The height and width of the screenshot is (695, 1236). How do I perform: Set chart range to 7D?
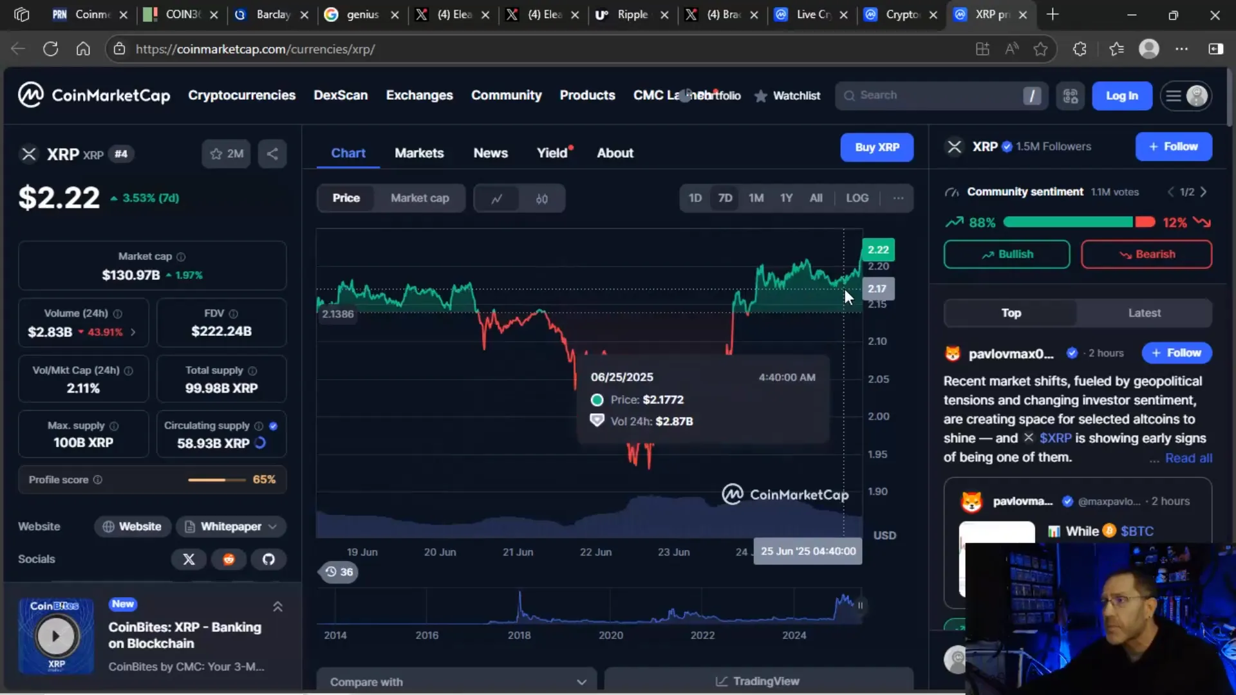[x=725, y=198]
